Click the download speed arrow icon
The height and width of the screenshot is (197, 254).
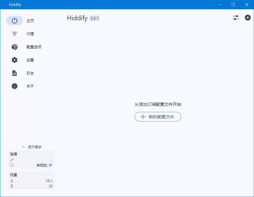click(12, 180)
